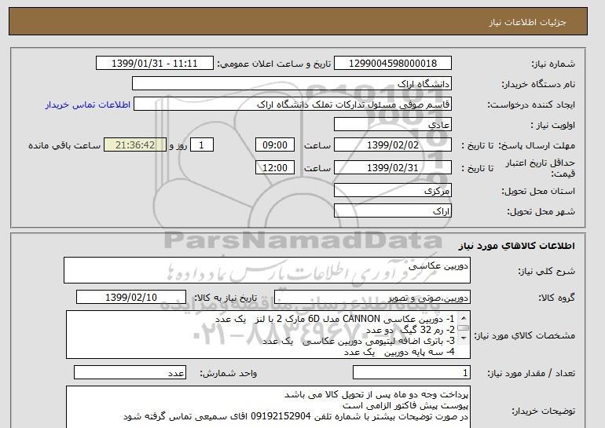Click the note پیوست پیش فاکتور الزامی است

pyautogui.click(x=405, y=406)
